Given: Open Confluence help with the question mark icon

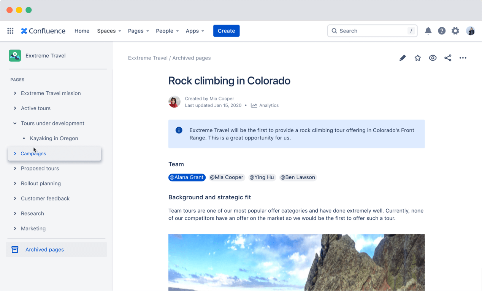Looking at the screenshot, I should coord(442,31).
